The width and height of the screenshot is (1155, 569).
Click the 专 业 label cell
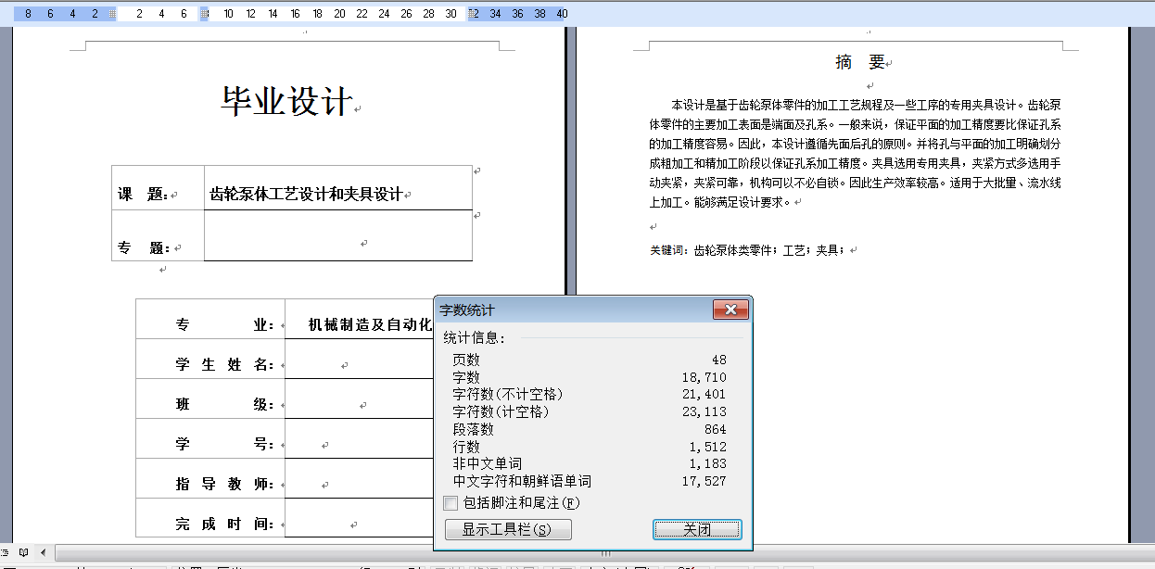210,319
